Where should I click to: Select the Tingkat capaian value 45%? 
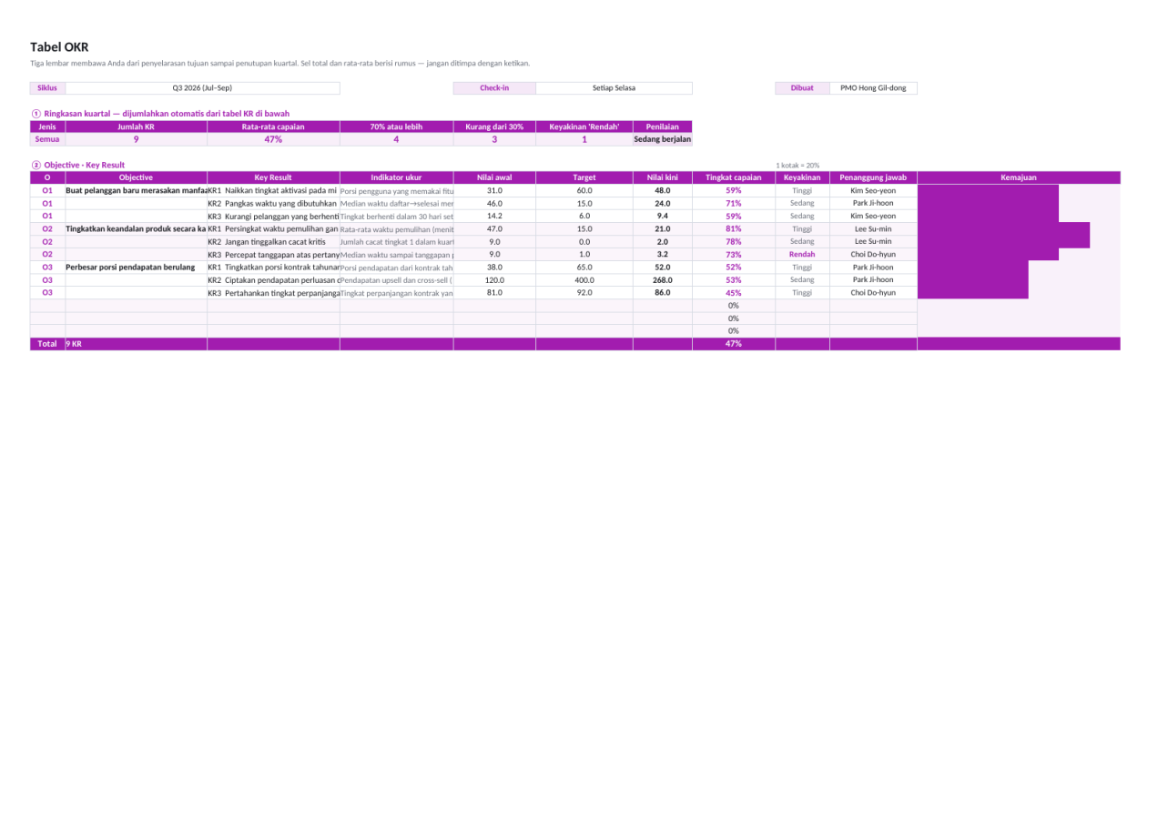[x=734, y=292]
